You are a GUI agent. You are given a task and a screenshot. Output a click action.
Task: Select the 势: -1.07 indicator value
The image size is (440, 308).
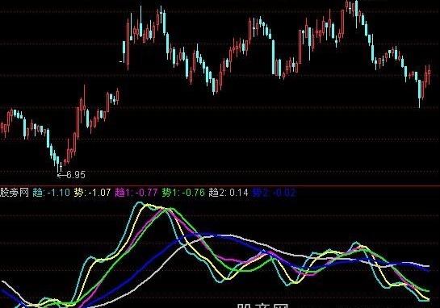tap(92, 193)
